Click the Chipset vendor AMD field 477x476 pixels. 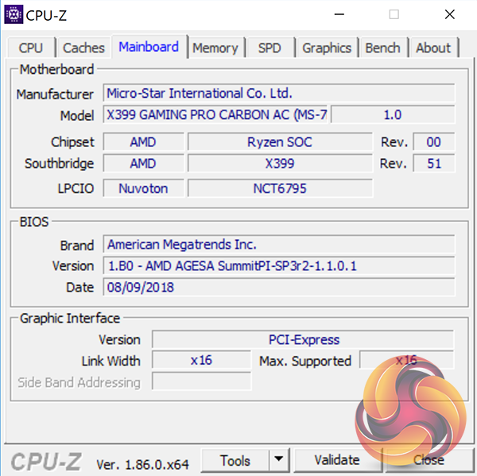[x=143, y=142]
